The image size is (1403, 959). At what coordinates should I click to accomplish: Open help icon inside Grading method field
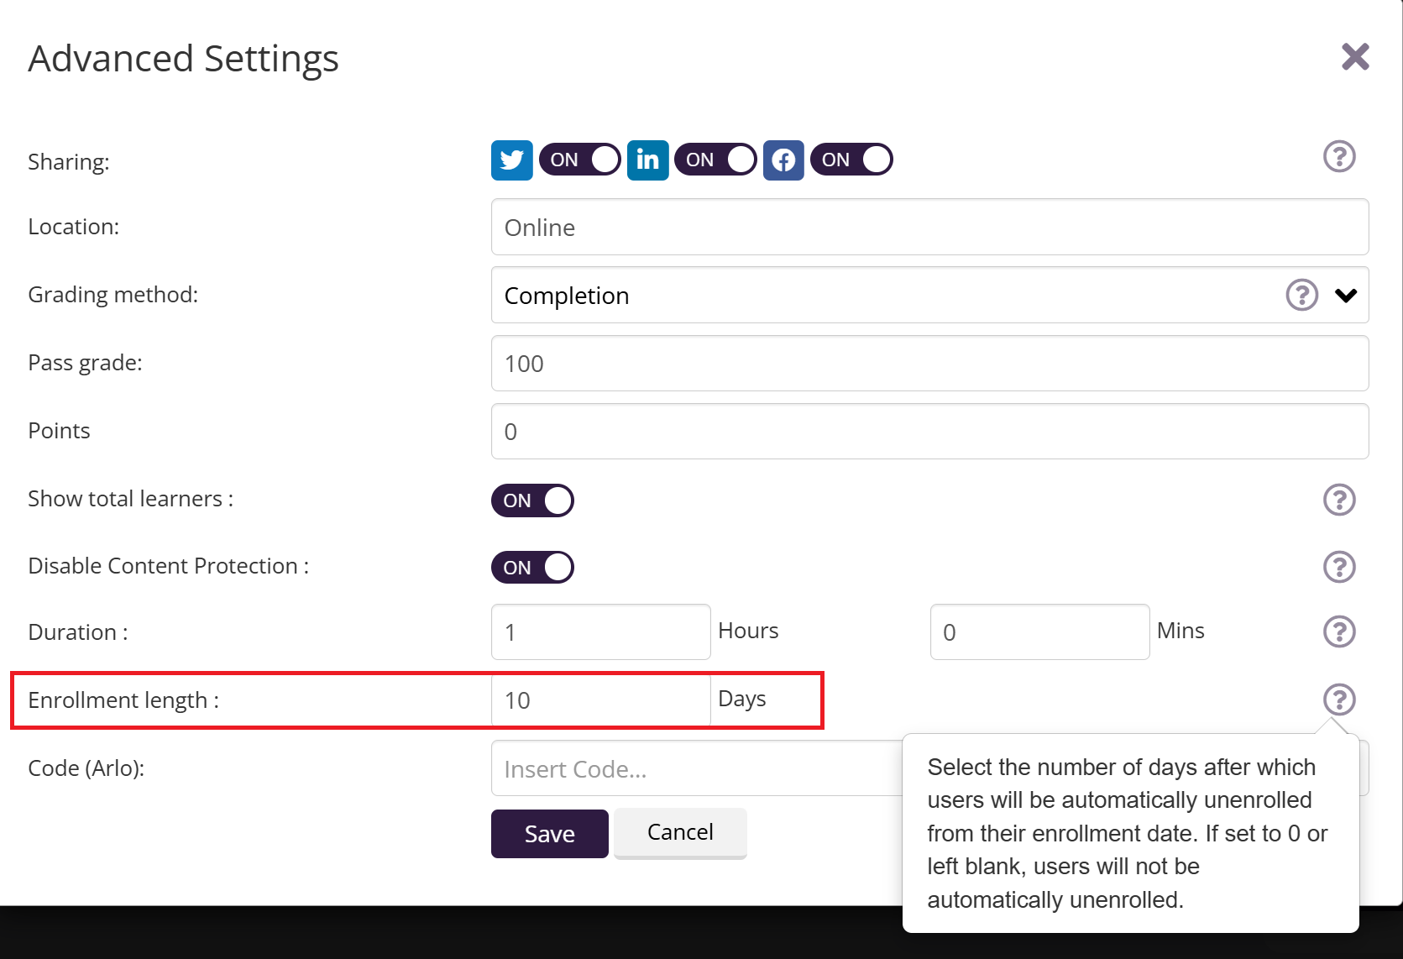[1301, 295]
